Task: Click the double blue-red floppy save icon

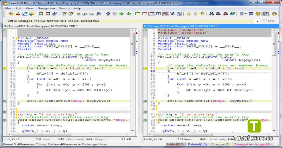Action: 55,14
